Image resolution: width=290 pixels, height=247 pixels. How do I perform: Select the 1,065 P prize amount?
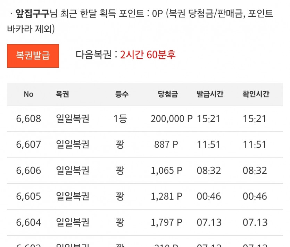pyautogui.click(x=166, y=171)
